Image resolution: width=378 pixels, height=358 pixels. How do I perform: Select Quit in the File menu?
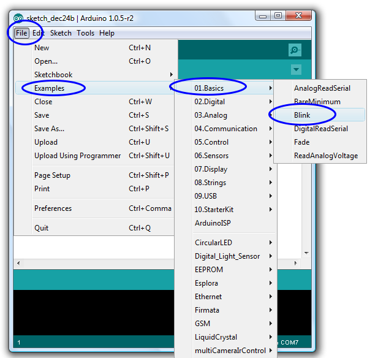(x=96, y=228)
